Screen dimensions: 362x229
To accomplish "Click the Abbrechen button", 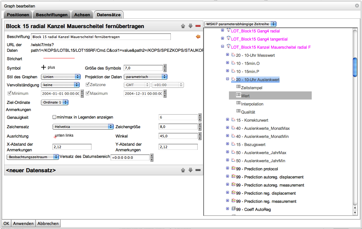I will click(48, 223).
